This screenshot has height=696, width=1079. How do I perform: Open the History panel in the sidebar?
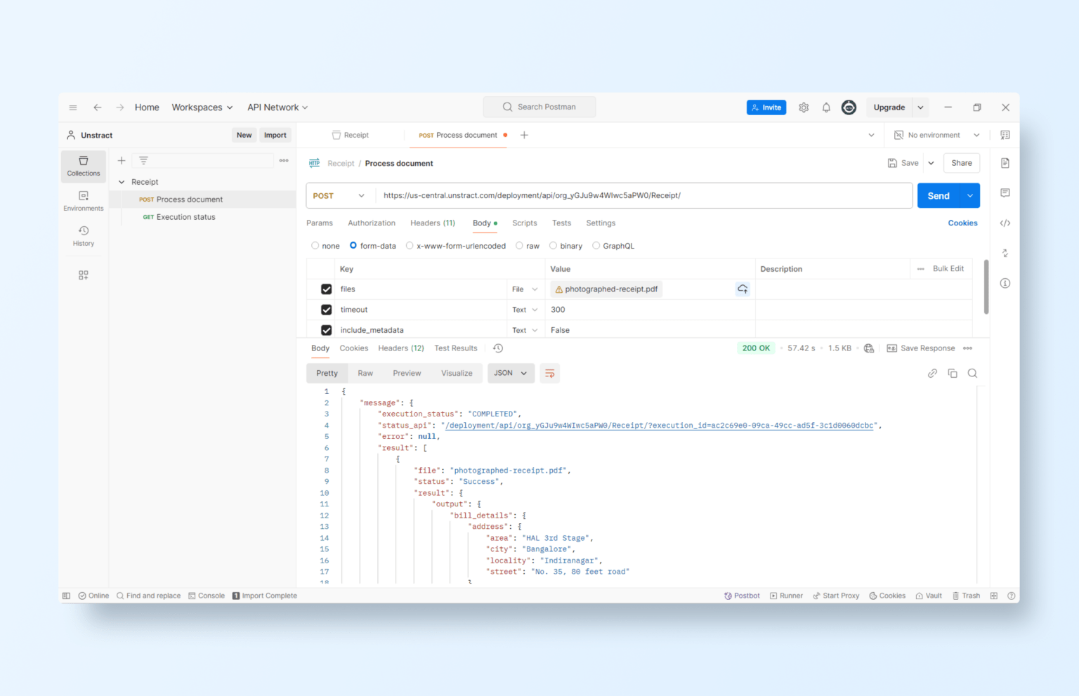pos(83,237)
